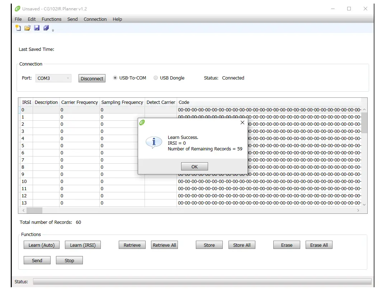
Task: Click the Description cell in row 3
Action: point(46,131)
